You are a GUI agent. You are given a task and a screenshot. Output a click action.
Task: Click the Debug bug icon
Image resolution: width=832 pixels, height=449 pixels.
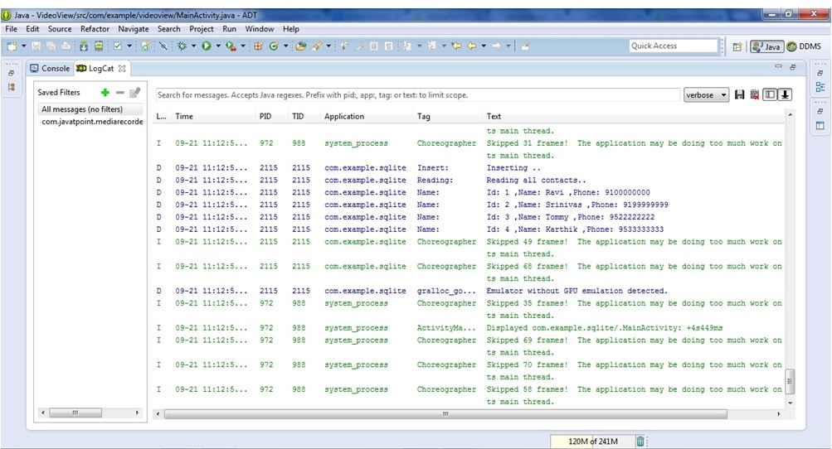click(x=182, y=46)
